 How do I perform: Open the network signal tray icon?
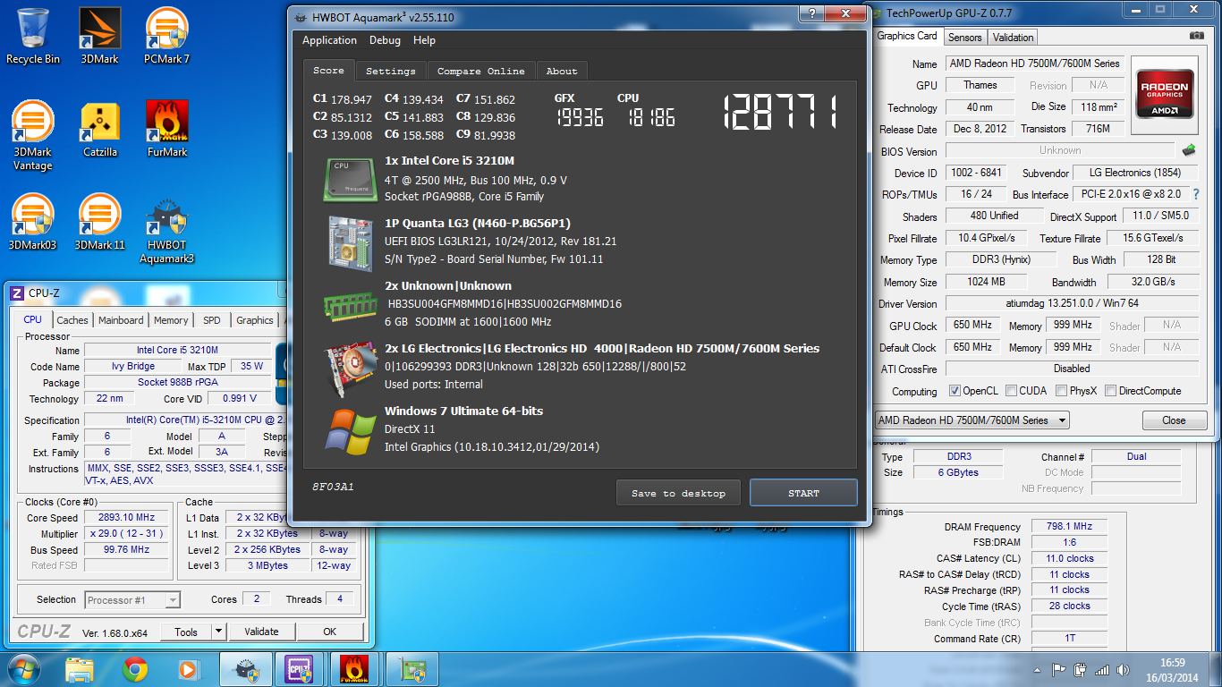tap(1102, 670)
